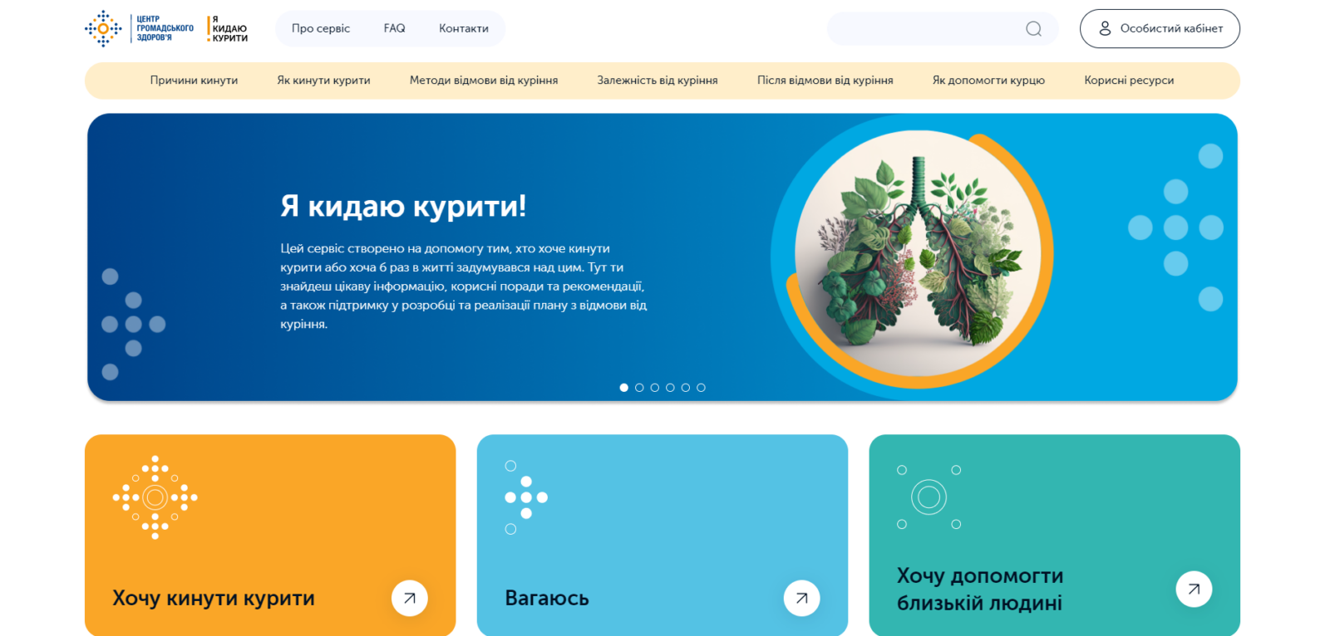
Task: Open the Центр громадського здоров'я logo
Action: coord(140,28)
